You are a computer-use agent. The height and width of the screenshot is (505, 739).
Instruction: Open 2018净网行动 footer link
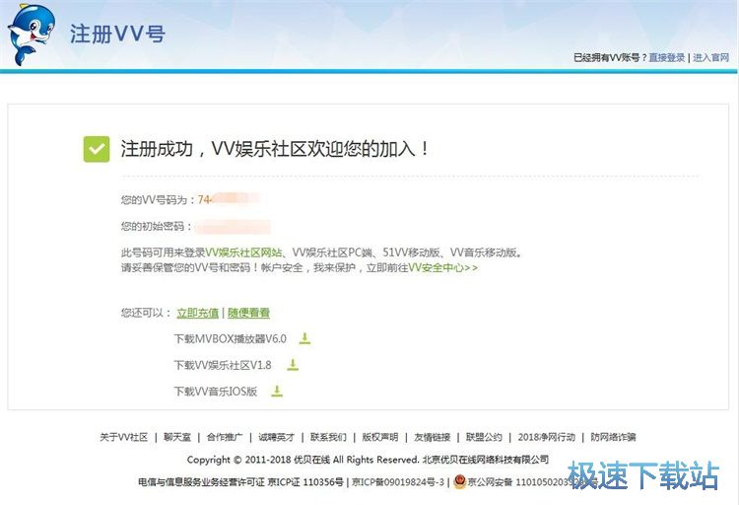click(x=547, y=437)
